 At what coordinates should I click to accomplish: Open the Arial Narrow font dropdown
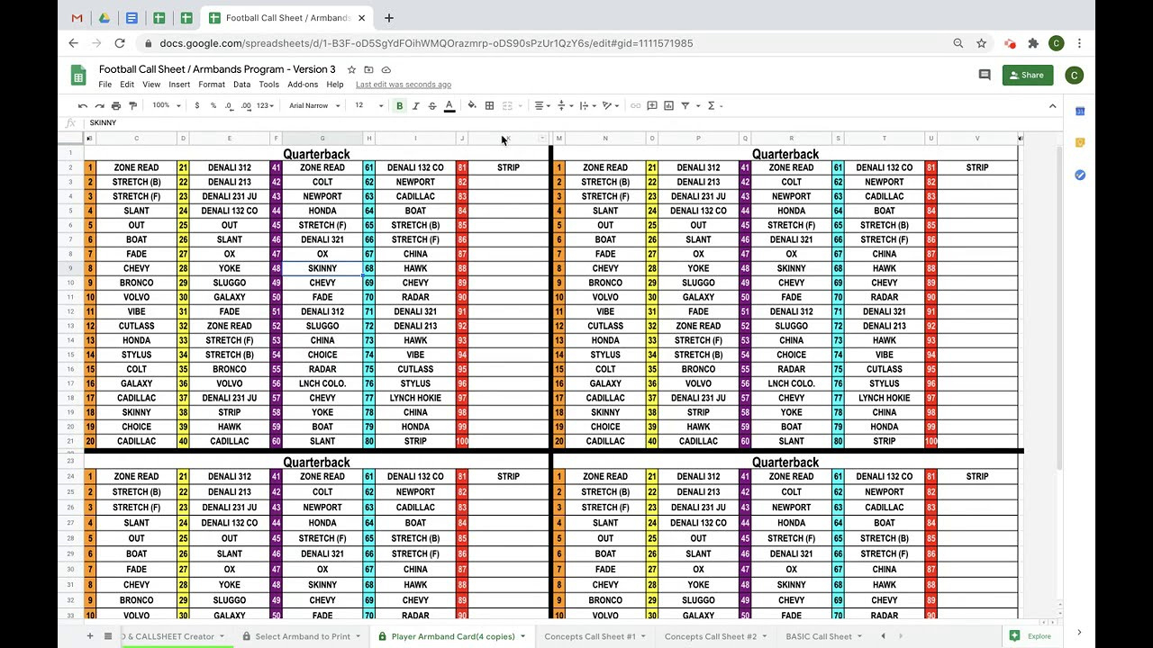(314, 105)
